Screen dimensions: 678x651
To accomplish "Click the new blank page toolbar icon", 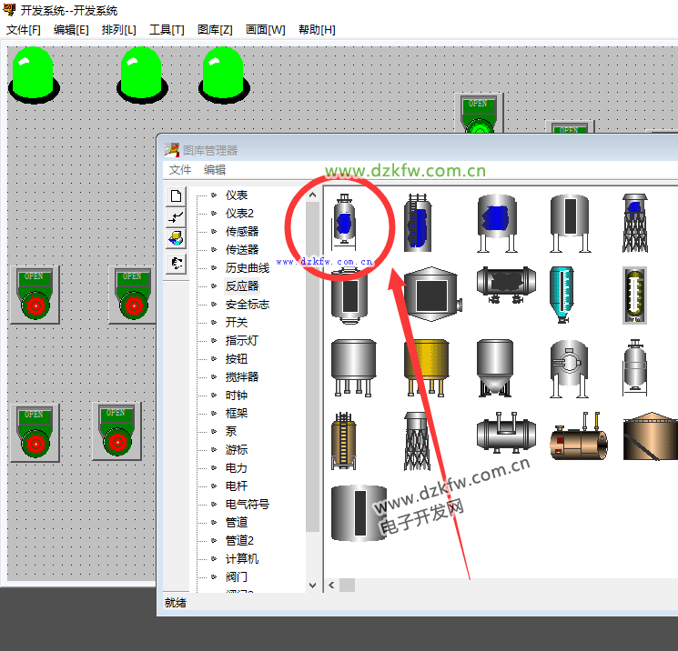I will [177, 195].
